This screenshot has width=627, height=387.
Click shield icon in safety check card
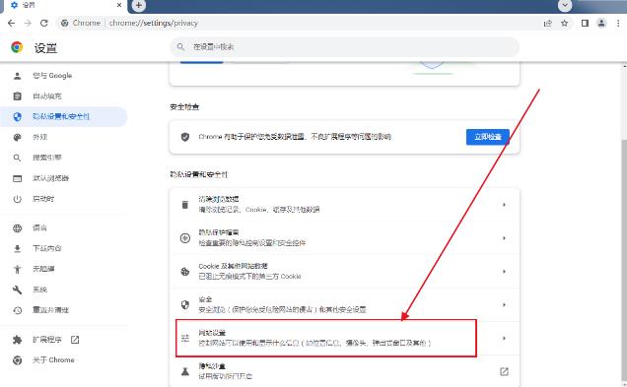184,137
